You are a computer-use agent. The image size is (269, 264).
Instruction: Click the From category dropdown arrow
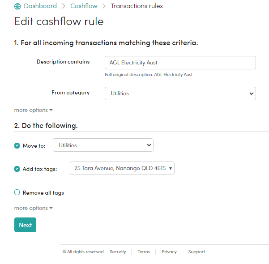[252, 94]
